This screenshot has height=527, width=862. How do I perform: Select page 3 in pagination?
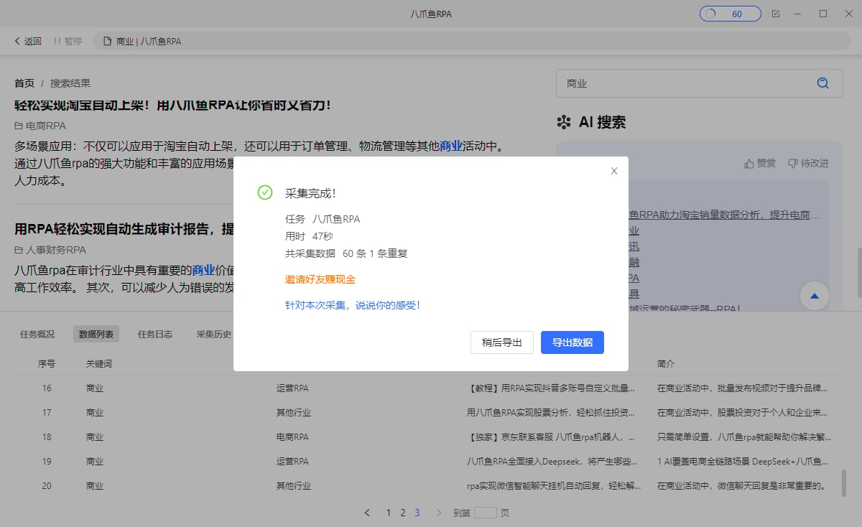[417, 513]
